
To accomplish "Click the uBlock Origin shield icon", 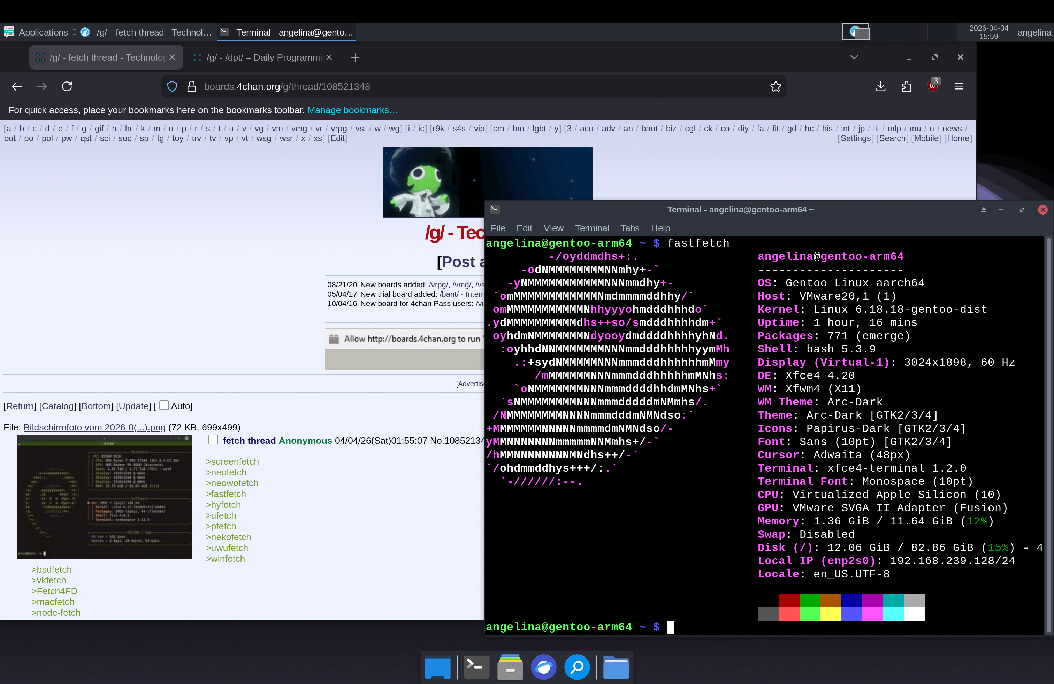I will tap(932, 86).
